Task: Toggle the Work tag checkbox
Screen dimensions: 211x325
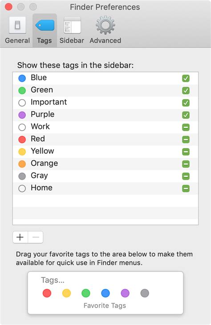Action: [186, 127]
